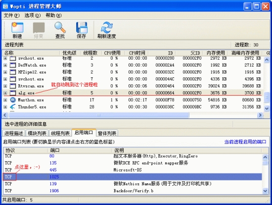
Task: Select the highlighted TCP port 1025 row
Action: click(x=133, y=177)
